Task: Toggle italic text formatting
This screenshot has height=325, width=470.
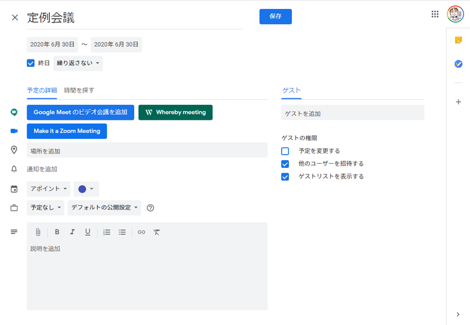Action: point(72,232)
